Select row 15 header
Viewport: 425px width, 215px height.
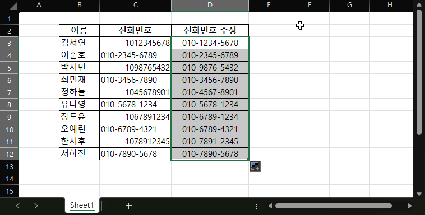click(10, 191)
